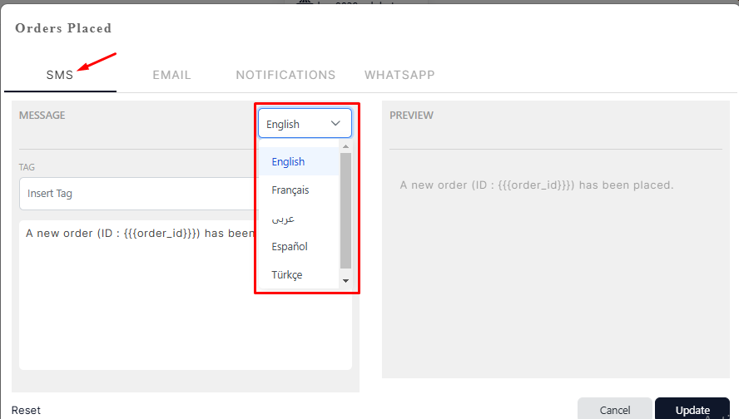
Task: Click inside the SMS message text area
Action: (x=186, y=294)
